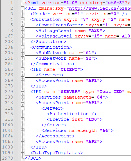Expand the SubNetwork S2 fold
Screen dimensions: 131x161
(x=22, y=58)
